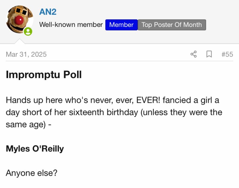Bookmark this post with the bookmark icon

209,54
